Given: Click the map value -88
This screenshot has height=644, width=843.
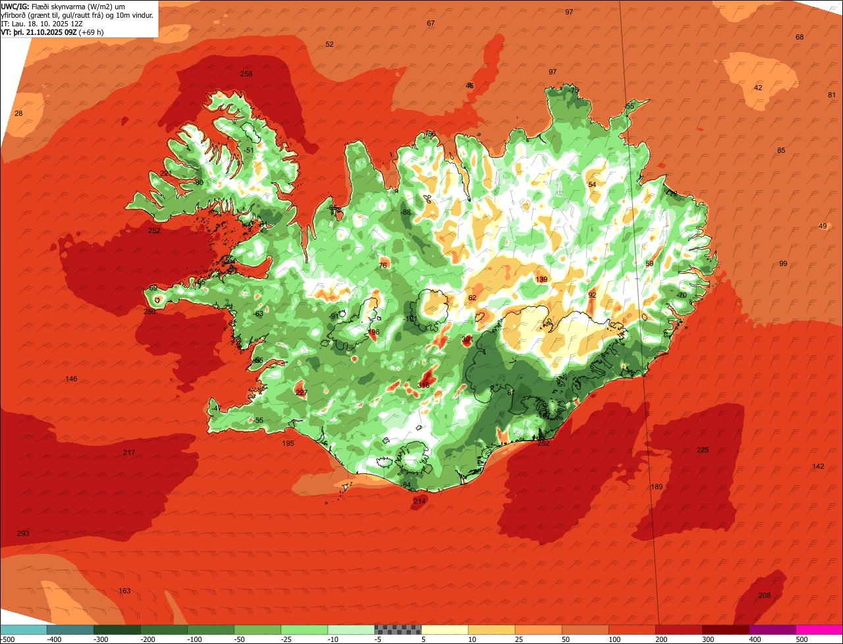Looking at the screenshot, I should [x=406, y=212].
